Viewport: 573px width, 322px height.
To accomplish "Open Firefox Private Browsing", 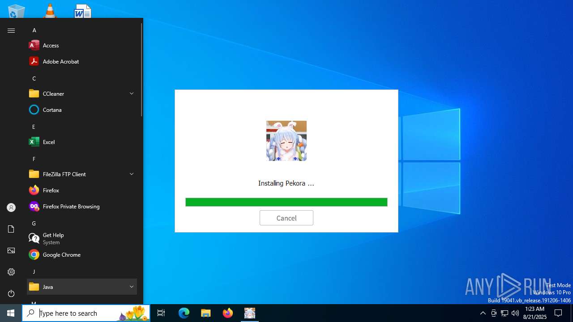I will 82,206.
